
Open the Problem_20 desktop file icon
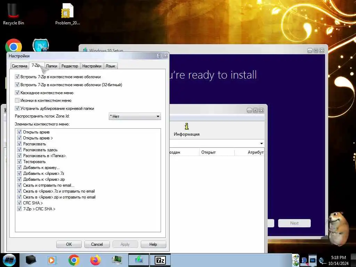click(x=67, y=14)
